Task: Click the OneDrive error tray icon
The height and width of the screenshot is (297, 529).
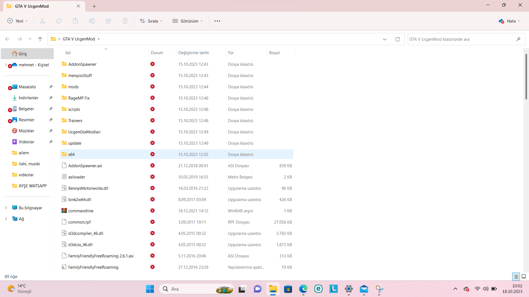Action: pyautogui.click(x=466, y=289)
